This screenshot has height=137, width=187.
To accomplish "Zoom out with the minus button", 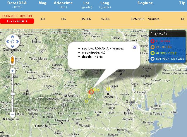I will pyautogui.click(x=13, y=115).
